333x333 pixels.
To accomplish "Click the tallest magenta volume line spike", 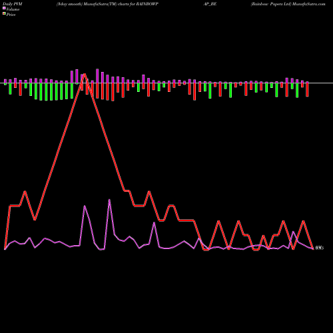I will tap(109, 200).
